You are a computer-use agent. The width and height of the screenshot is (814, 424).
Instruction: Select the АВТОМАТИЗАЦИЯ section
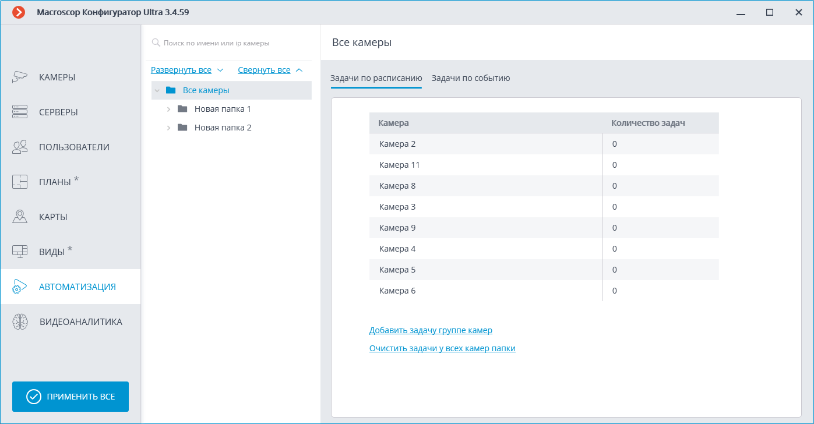(x=71, y=287)
